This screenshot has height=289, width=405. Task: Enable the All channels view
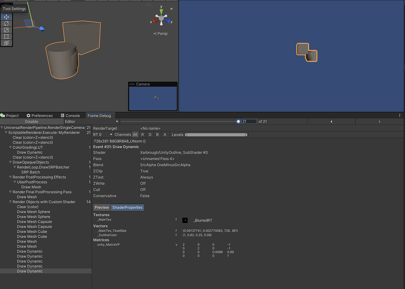(136, 134)
